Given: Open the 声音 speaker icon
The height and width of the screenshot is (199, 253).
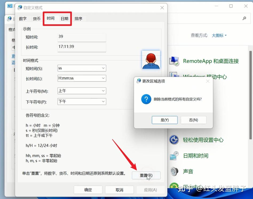Looking at the screenshot, I should click(174, 171).
